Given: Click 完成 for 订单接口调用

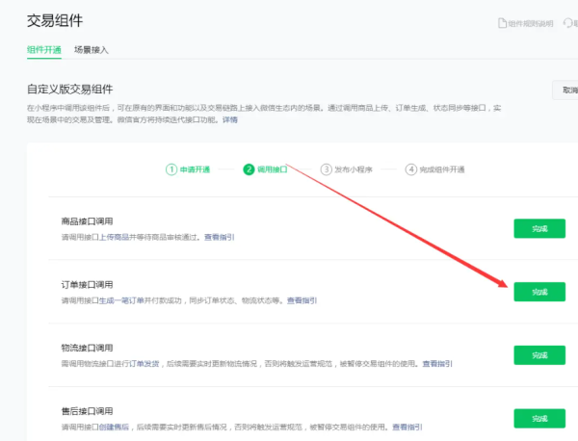Looking at the screenshot, I should tap(539, 291).
